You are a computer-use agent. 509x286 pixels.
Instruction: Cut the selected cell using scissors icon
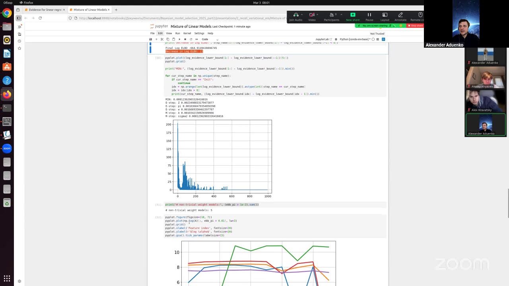(162, 39)
